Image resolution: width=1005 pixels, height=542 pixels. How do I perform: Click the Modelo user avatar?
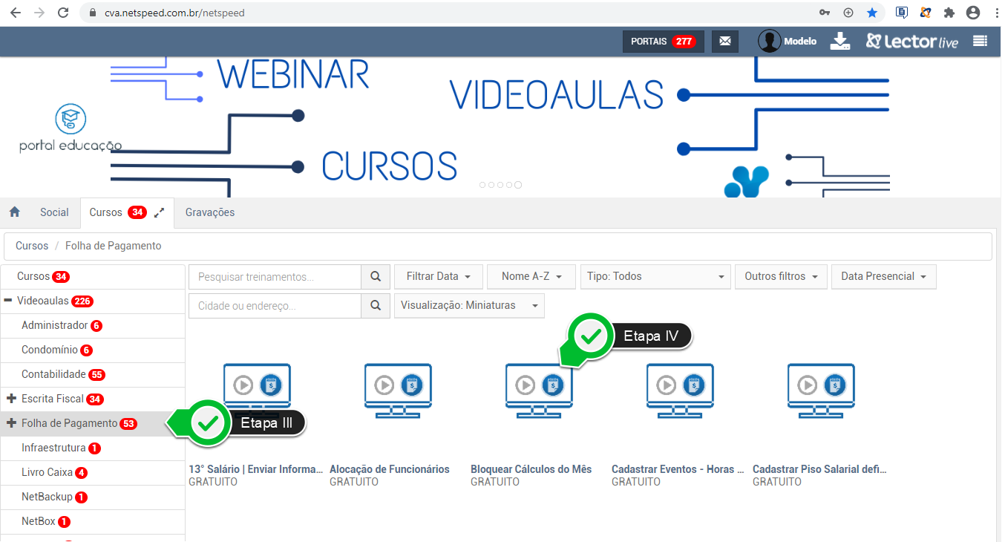coord(770,42)
